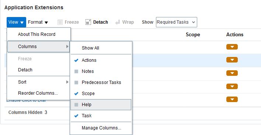The width and height of the screenshot is (261, 135).
Task: Click the Columns Hidden 3 status text
Action: point(28,112)
